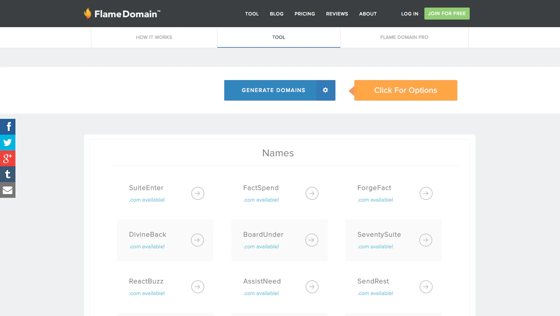Select the AssistNeed domain name
Viewport: 560px width, 316px height.
(x=262, y=281)
